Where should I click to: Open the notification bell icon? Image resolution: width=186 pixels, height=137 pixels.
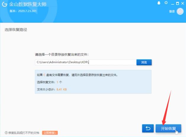click(159, 3)
